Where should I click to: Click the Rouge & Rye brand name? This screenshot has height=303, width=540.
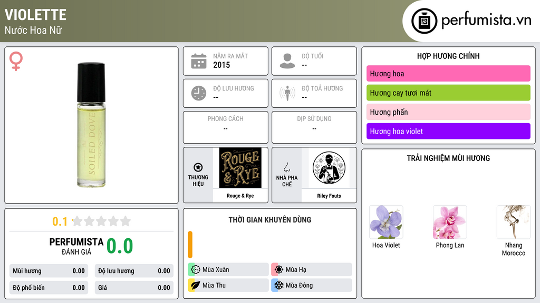(x=240, y=196)
